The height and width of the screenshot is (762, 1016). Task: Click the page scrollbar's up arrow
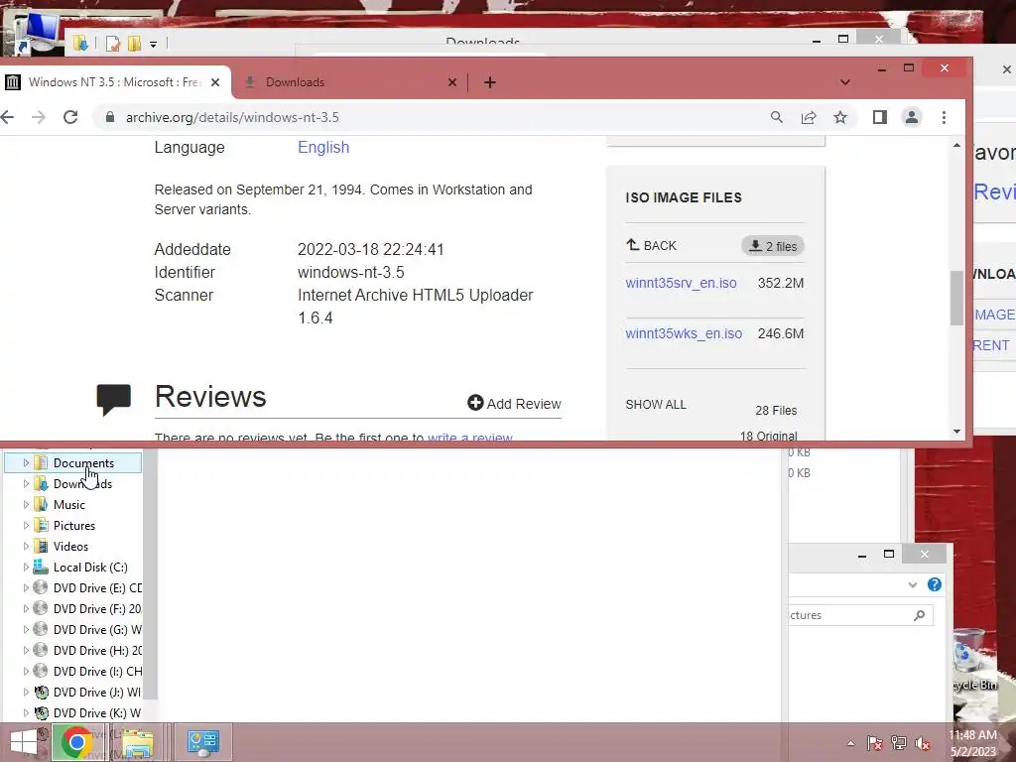(957, 145)
